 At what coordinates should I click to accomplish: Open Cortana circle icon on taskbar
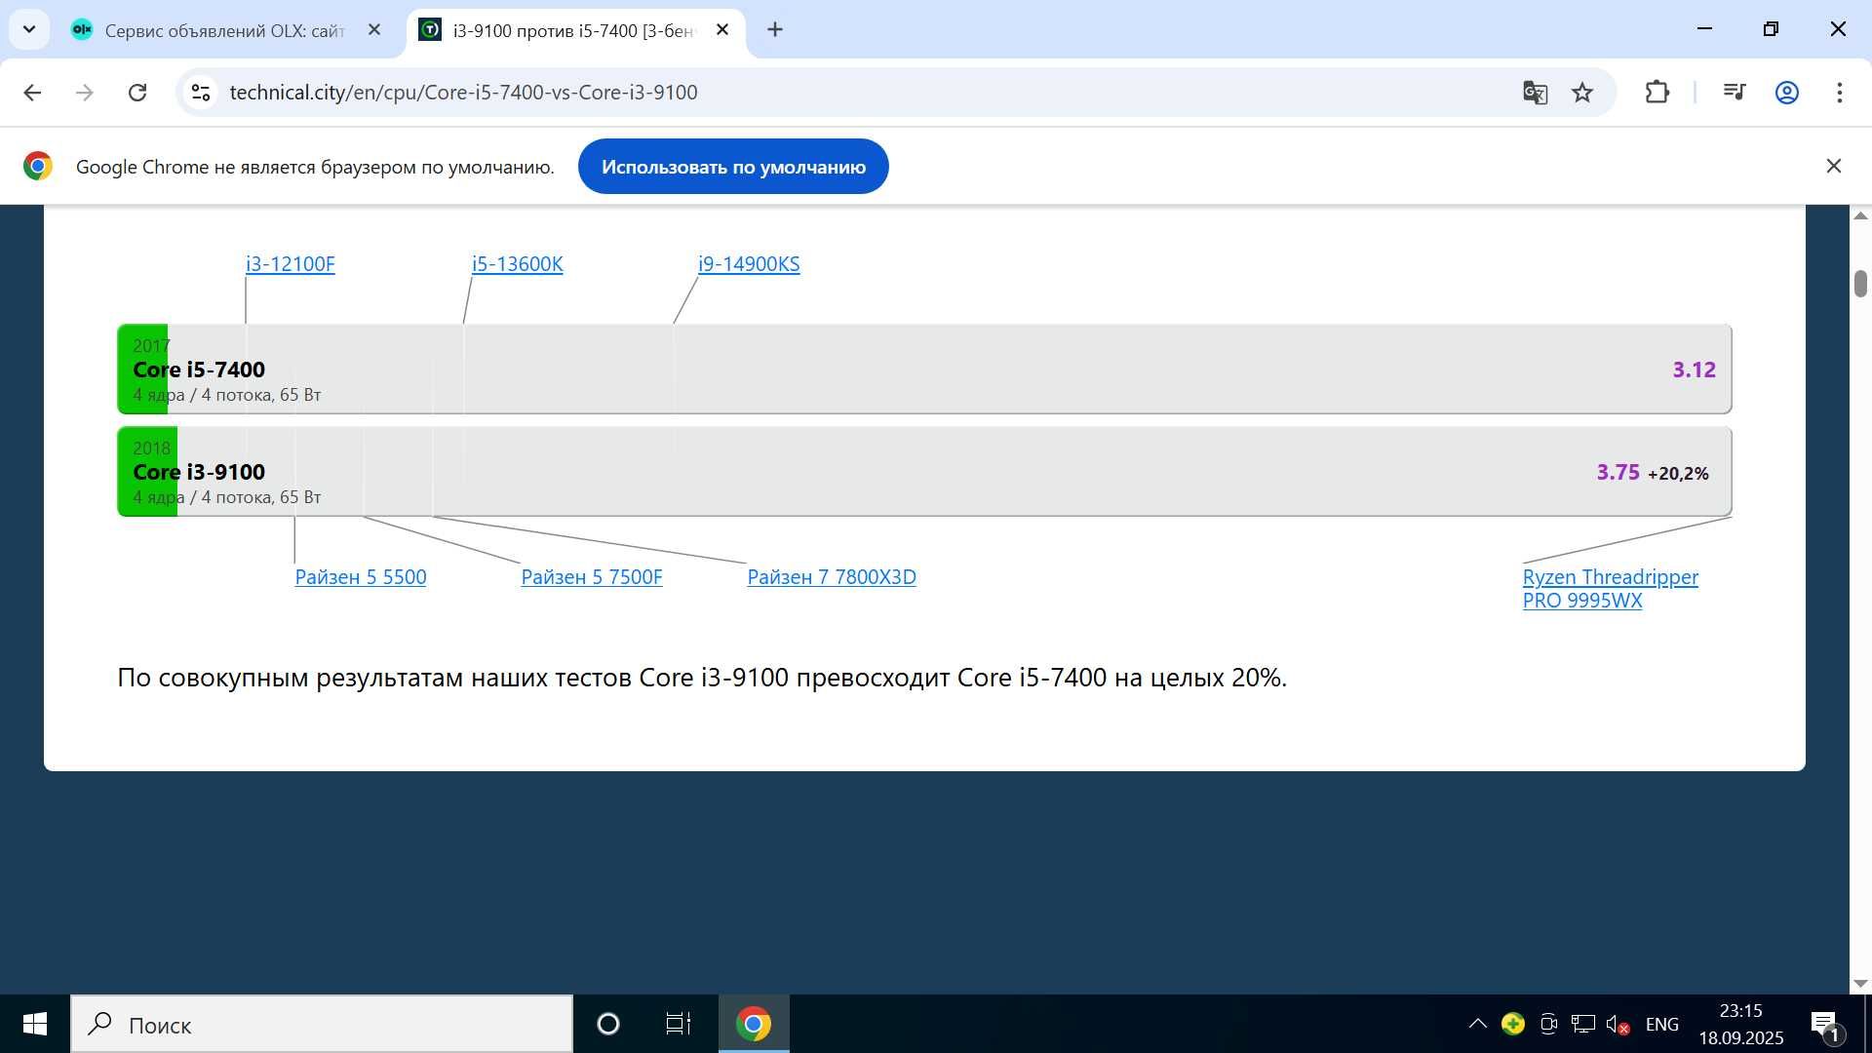point(608,1024)
